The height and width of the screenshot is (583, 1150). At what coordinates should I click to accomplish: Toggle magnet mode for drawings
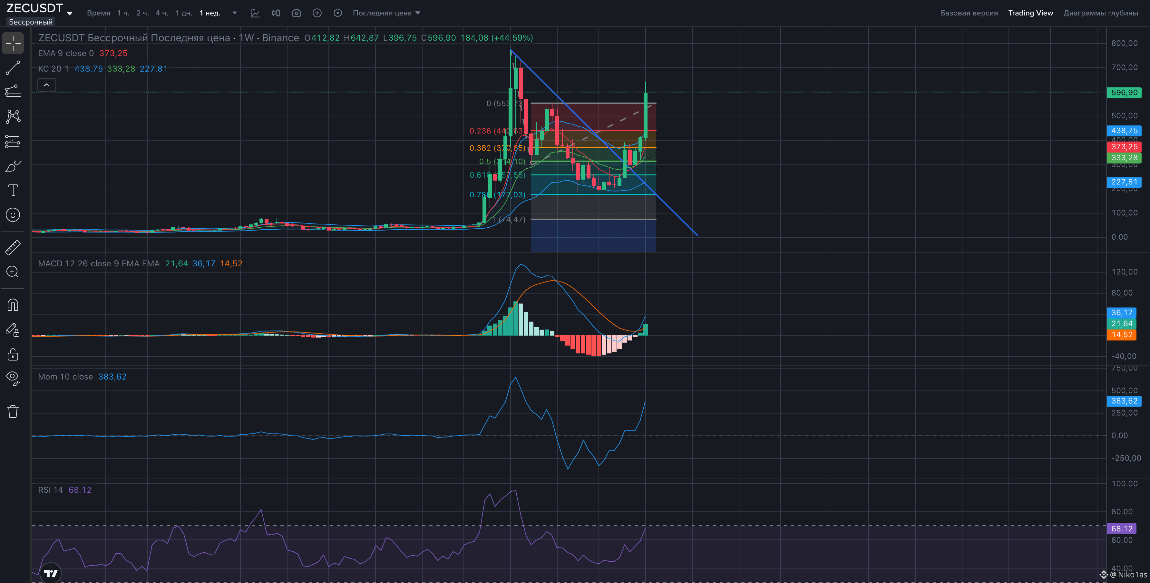13,305
